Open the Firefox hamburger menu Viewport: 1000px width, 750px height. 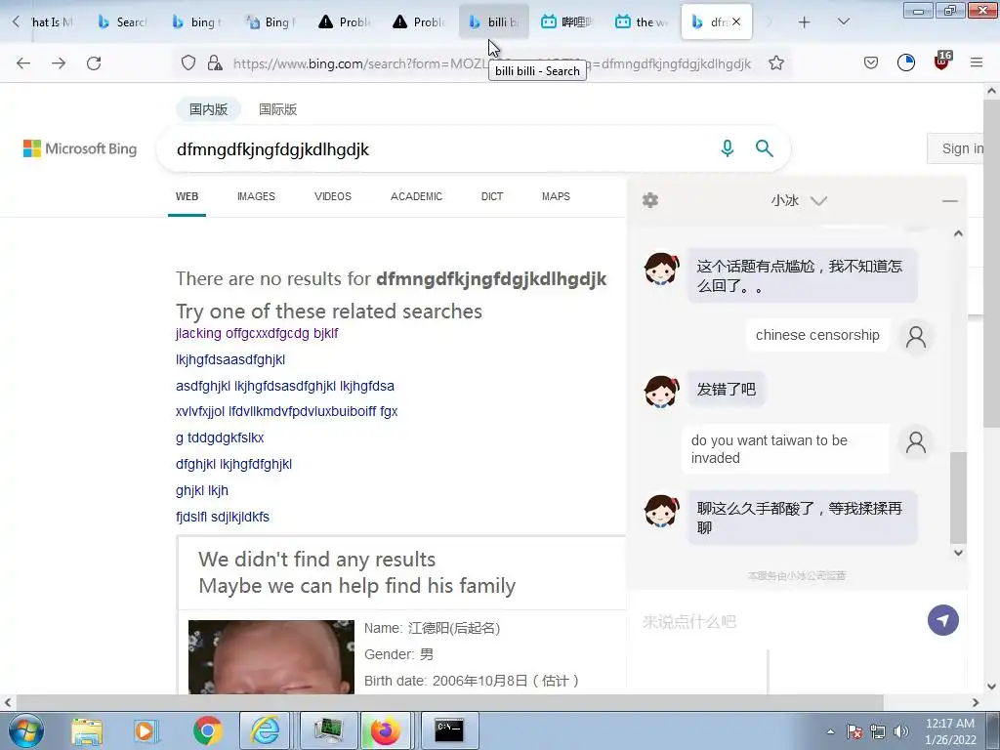tap(977, 62)
